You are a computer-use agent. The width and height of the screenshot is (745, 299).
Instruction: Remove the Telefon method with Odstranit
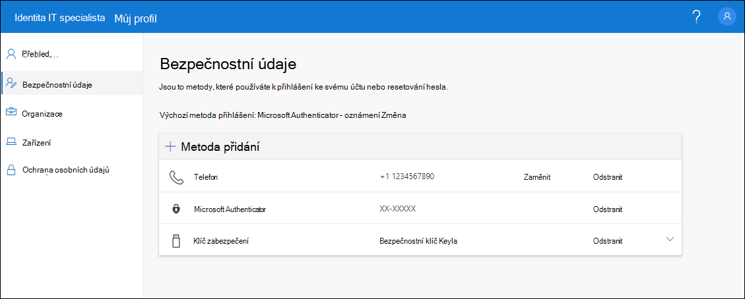pyautogui.click(x=608, y=177)
